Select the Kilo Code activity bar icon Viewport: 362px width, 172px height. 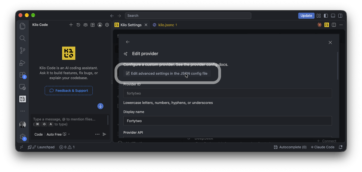pyautogui.click(x=23, y=99)
